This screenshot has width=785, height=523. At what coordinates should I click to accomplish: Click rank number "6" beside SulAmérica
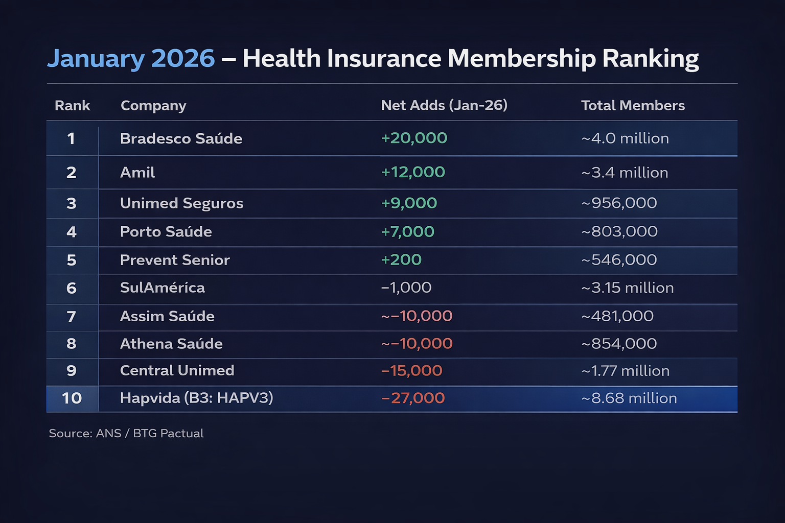72,288
